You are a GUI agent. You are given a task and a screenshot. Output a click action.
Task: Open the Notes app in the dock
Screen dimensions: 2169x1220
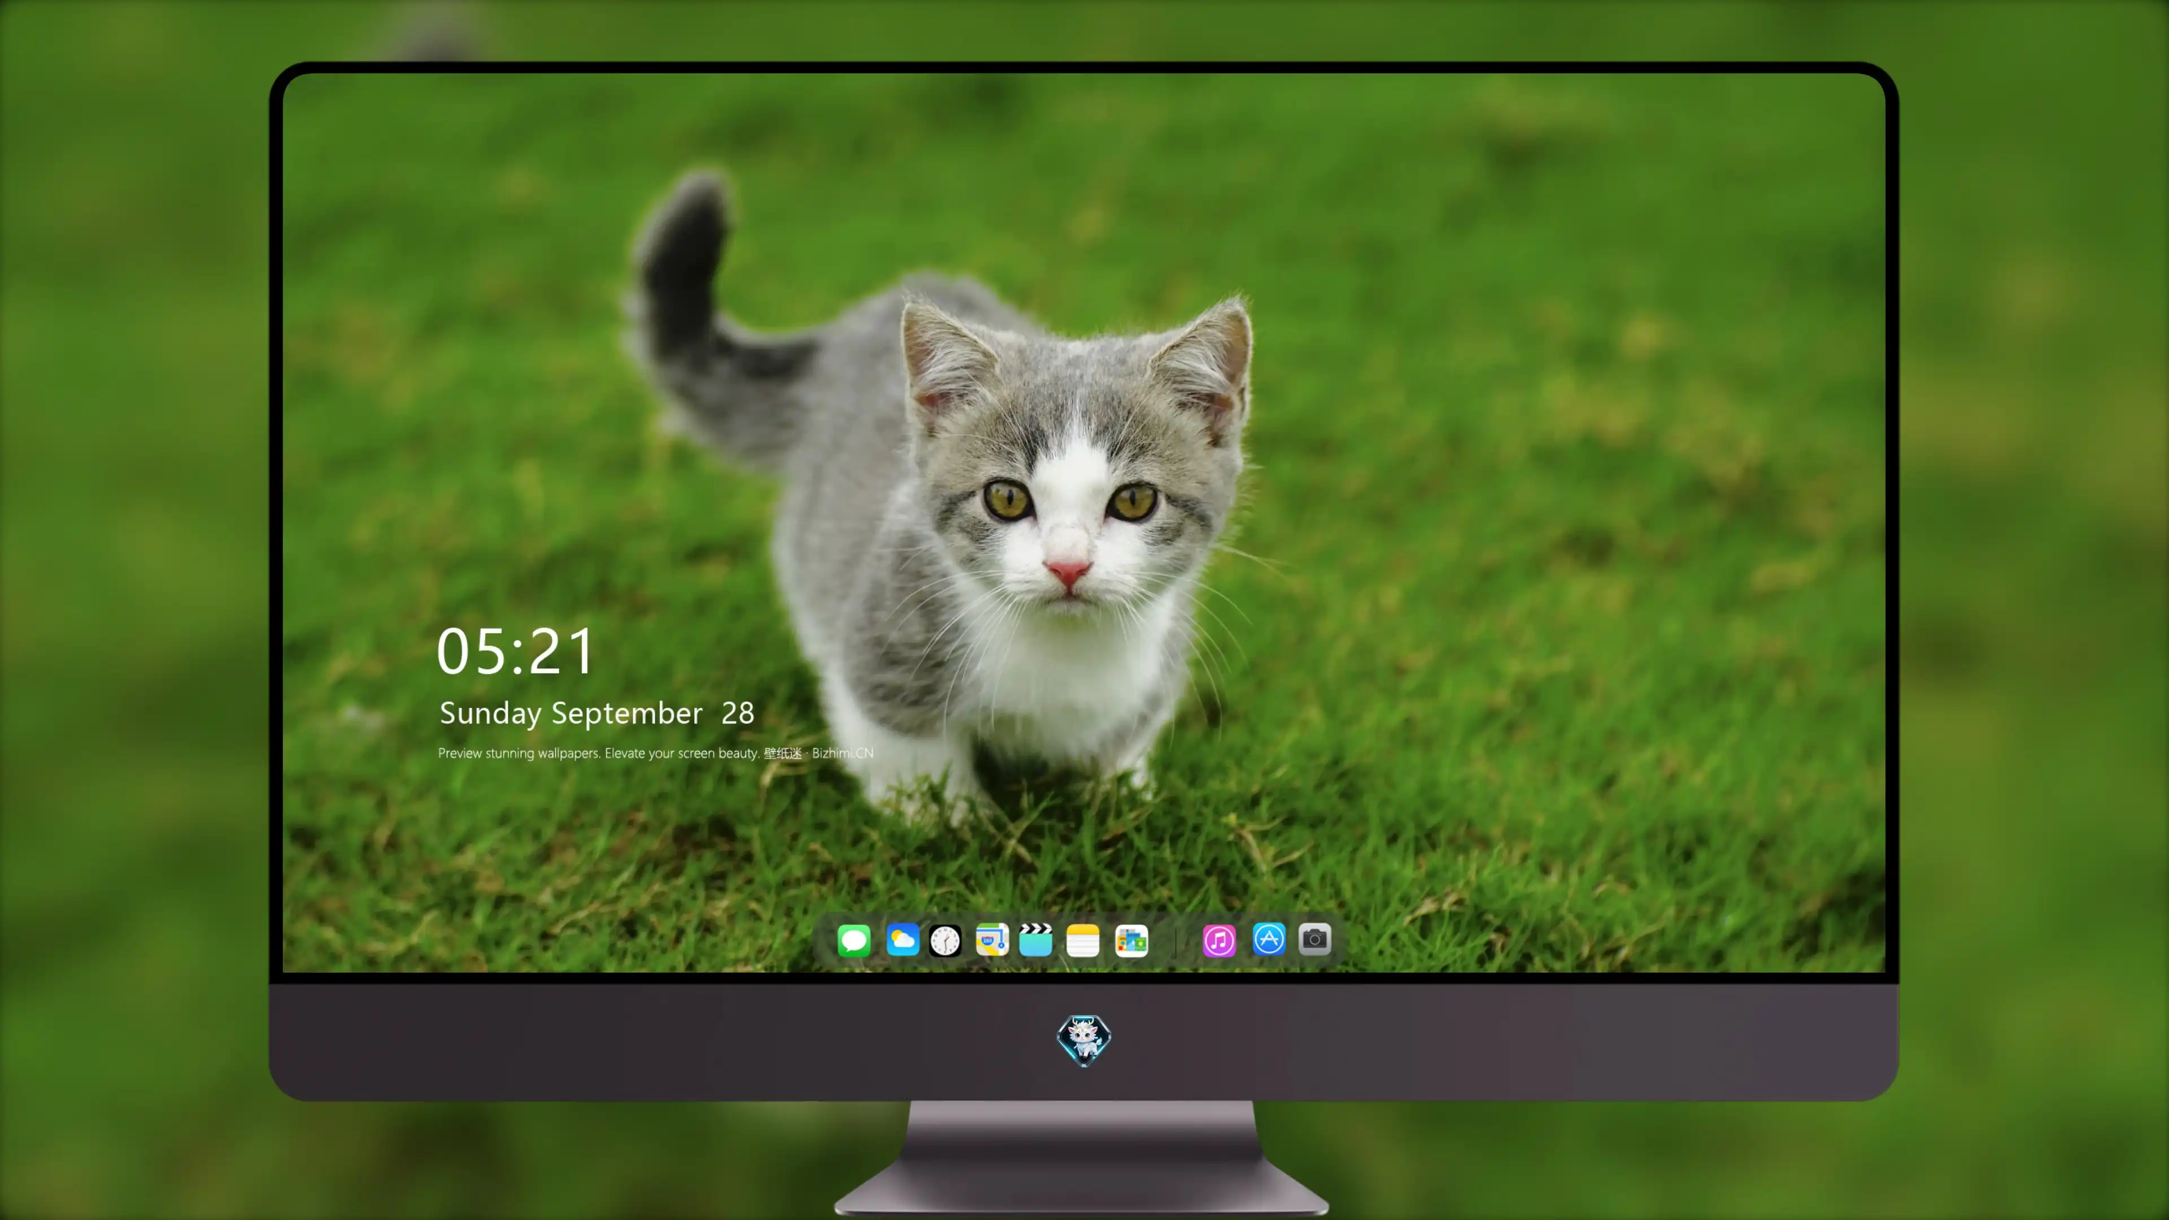[x=1083, y=940]
